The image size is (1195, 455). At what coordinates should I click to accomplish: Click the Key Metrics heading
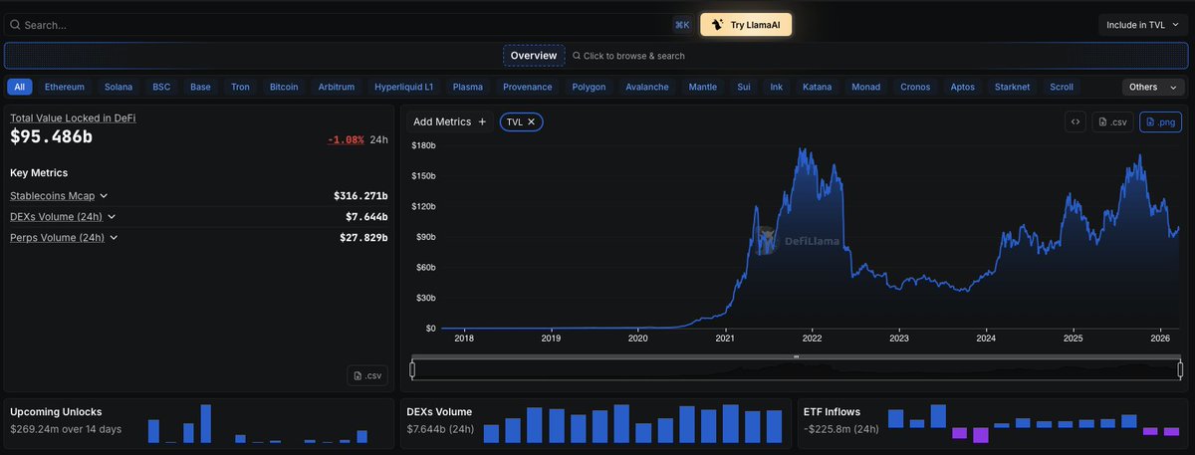[x=39, y=172]
